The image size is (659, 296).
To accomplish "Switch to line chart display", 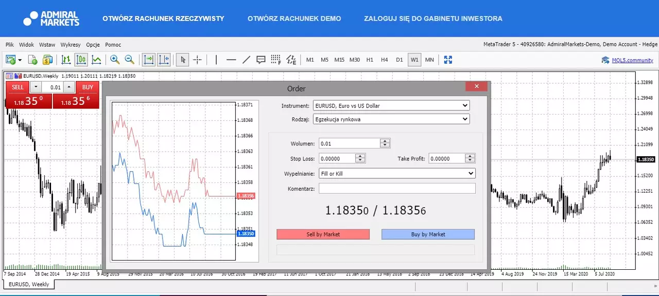I will [96, 60].
